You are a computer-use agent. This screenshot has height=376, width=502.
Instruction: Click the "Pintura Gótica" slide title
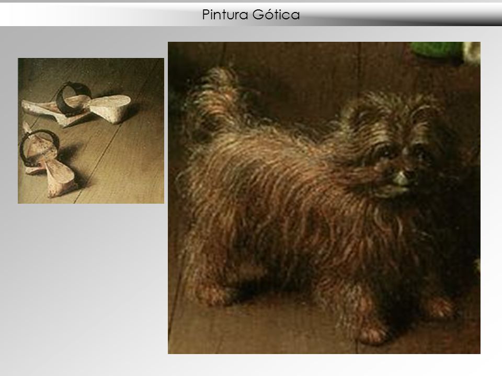point(250,15)
